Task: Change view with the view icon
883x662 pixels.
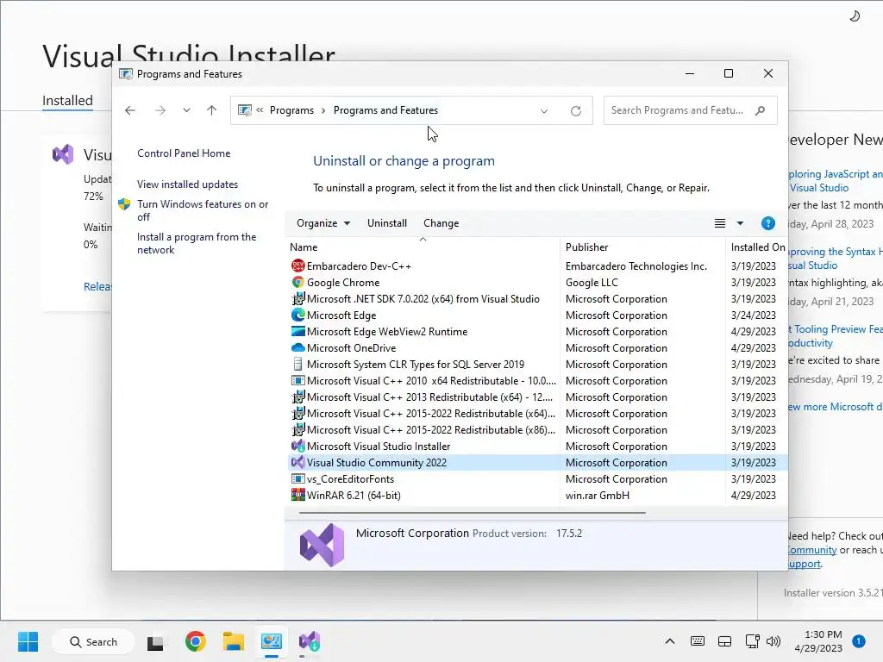Action: pyautogui.click(x=720, y=223)
